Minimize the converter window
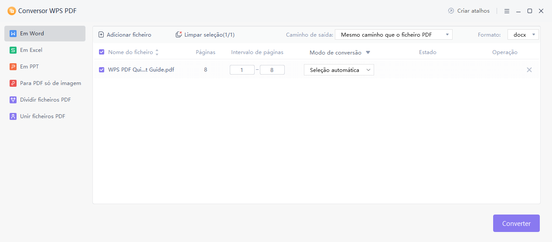 click(x=518, y=11)
